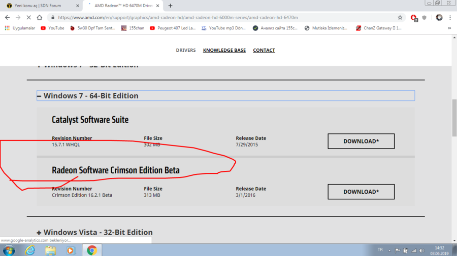Viewport: 457px width, 256px height.
Task: View site security lock info
Action: tap(53, 17)
